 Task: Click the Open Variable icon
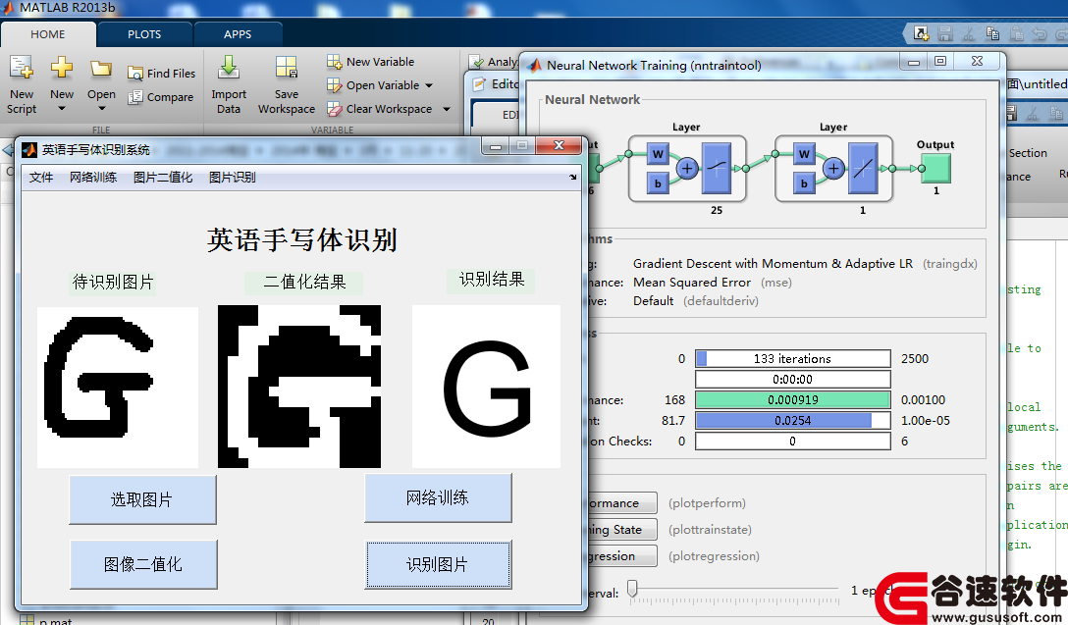[334, 85]
